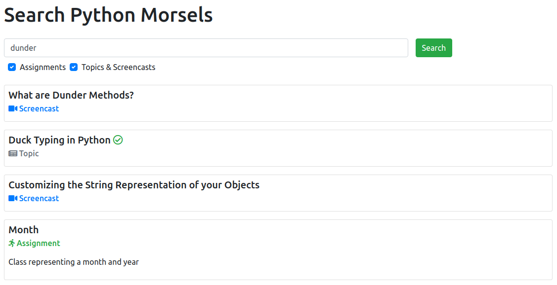The width and height of the screenshot is (557, 285).
Task: Click the Topics & Screencasts label text
Action: tap(118, 68)
